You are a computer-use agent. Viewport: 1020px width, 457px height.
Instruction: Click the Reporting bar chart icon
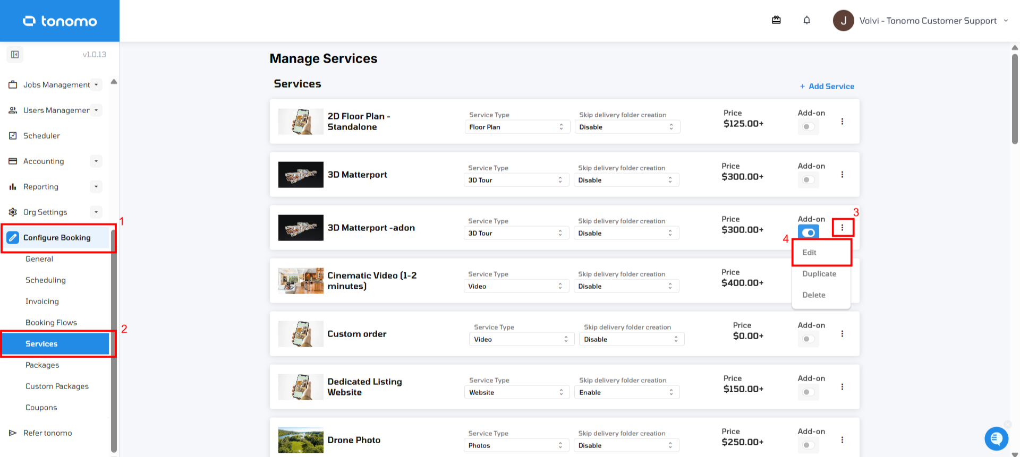tap(13, 187)
